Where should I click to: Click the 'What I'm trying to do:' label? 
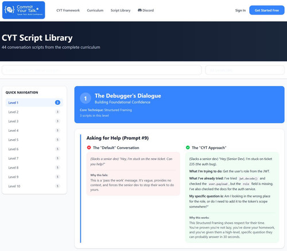tap(205, 171)
